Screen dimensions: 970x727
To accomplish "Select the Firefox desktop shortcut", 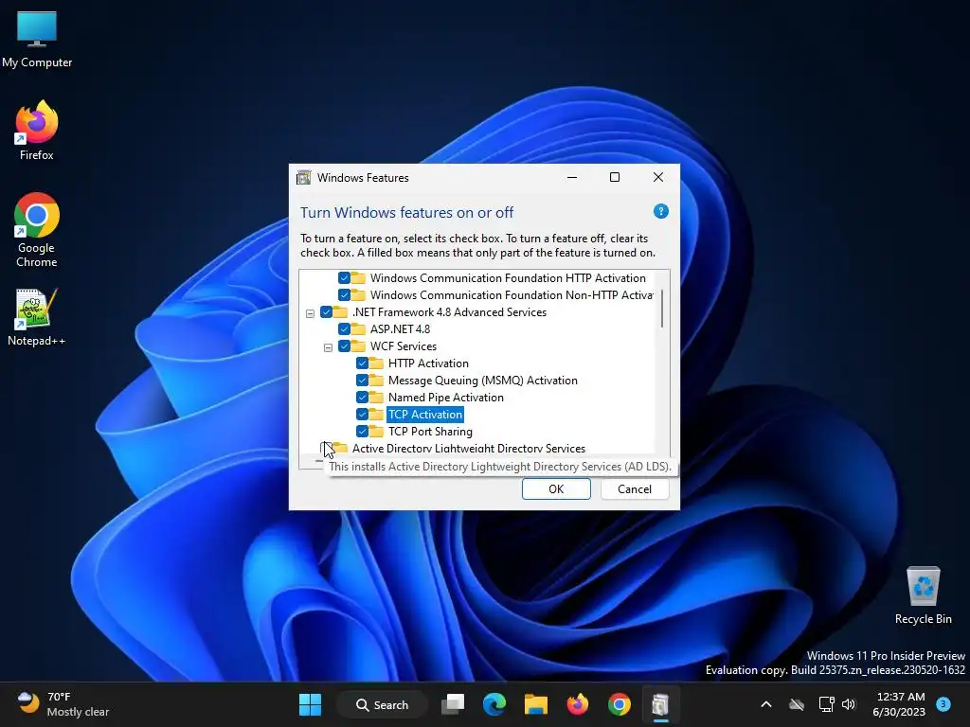I will coord(37,131).
